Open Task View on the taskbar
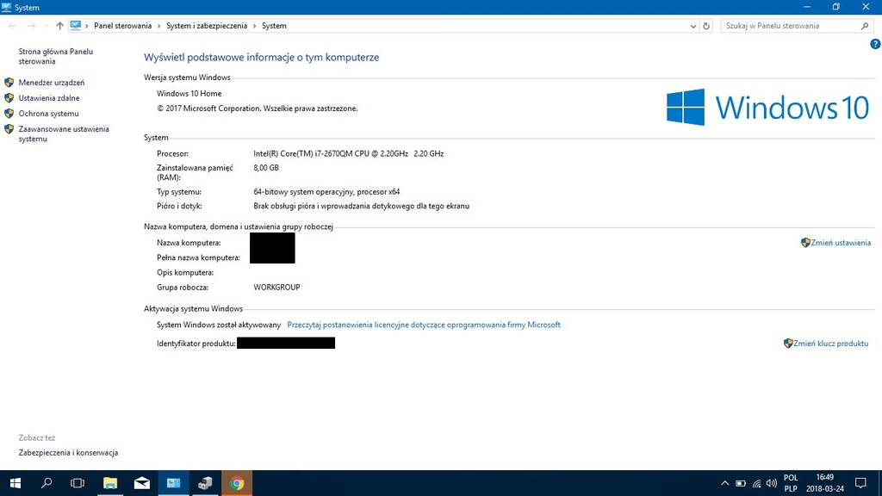 [78, 483]
